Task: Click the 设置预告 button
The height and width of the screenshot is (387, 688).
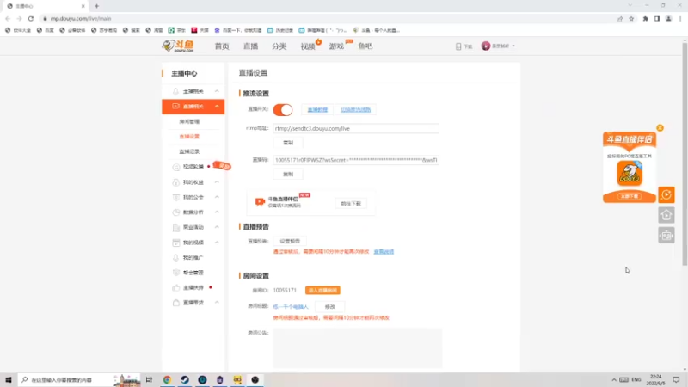Action: 290,241
